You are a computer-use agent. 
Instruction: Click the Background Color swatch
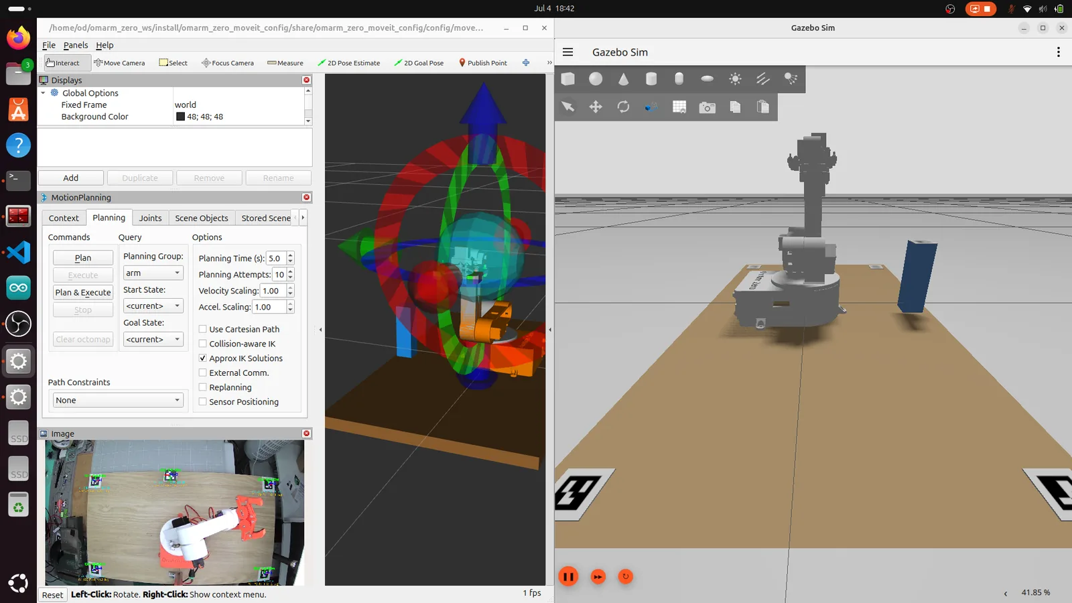pyautogui.click(x=180, y=117)
